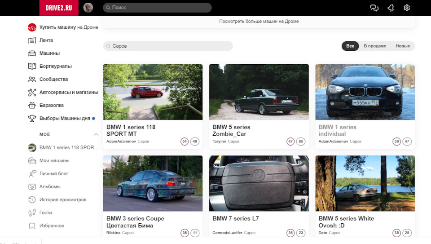Open Deto user profile link

323,233
